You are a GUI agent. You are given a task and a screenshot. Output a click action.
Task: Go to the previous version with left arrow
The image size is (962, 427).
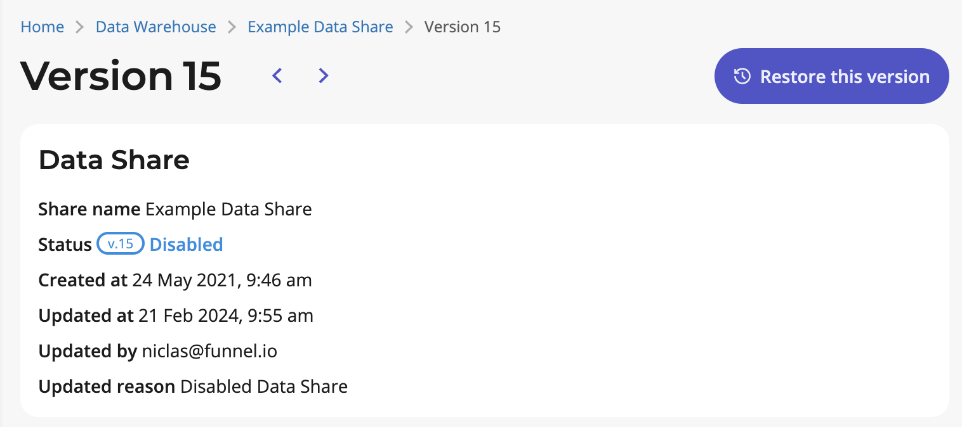(277, 76)
